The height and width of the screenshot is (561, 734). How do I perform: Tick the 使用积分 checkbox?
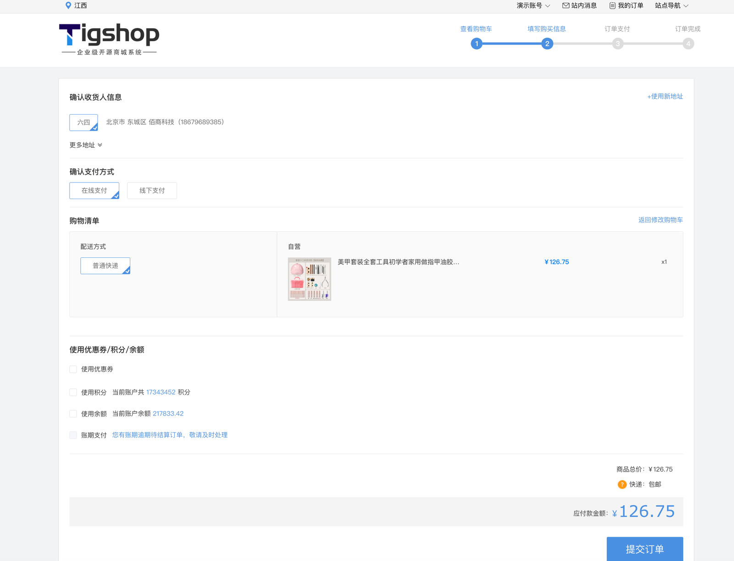73,392
